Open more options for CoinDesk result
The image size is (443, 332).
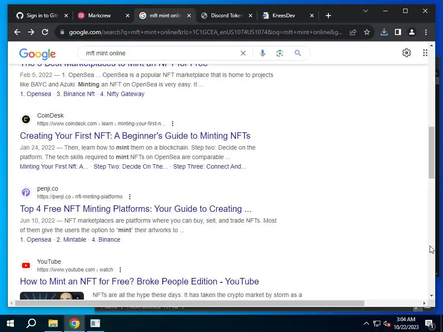[x=172, y=124]
